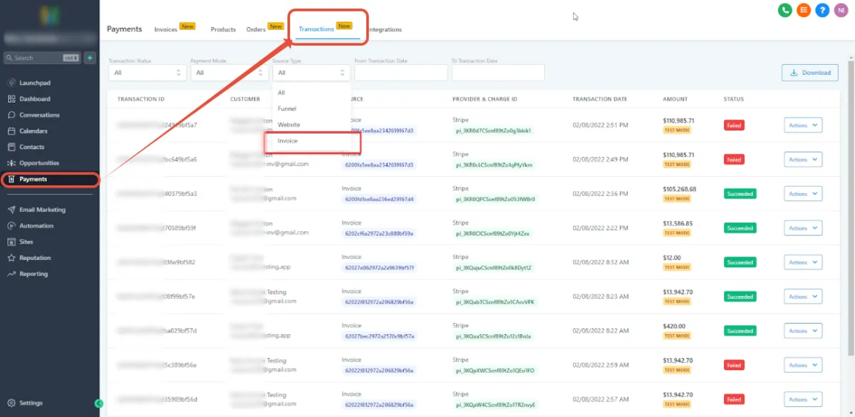Open Actions dropdown for first transaction
855x417 pixels.
coord(803,125)
